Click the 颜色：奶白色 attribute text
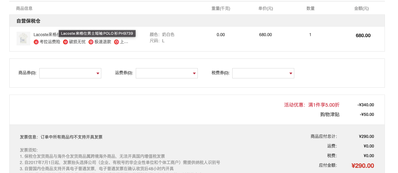Viewport: 398px width, 173px height. point(162,35)
